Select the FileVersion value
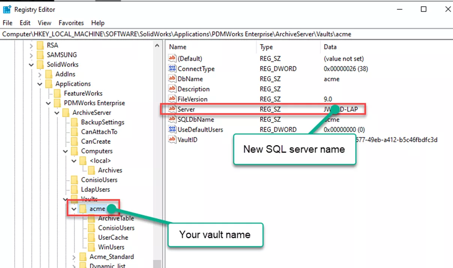 click(193, 99)
